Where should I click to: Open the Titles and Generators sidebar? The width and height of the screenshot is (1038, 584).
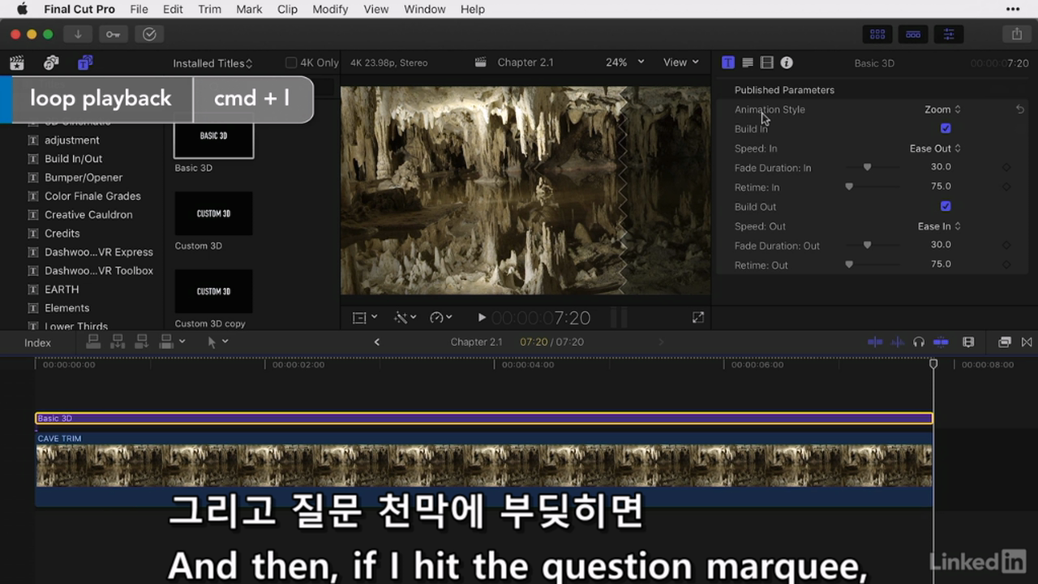85,62
